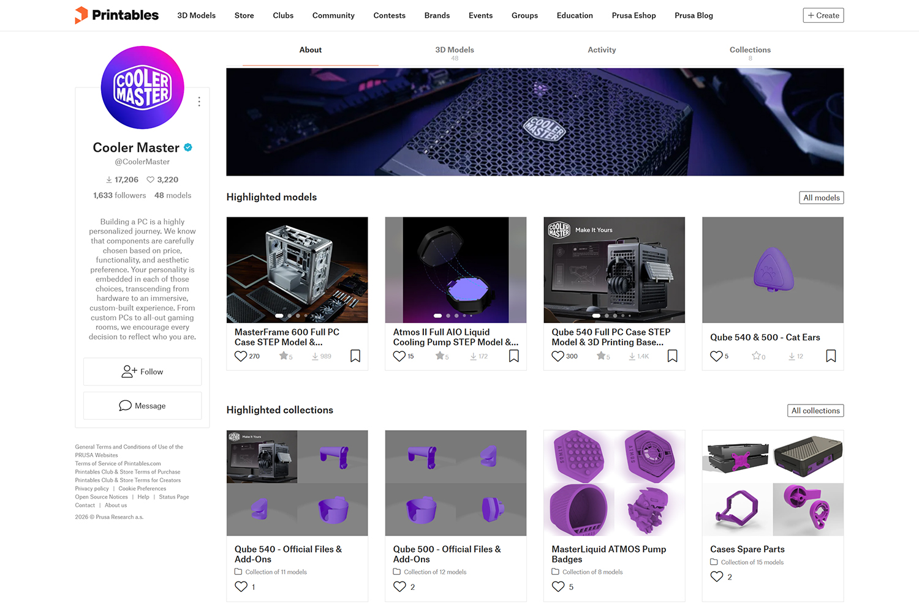Click the heart icon next to 3,220
The width and height of the screenshot is (919, 612).
point(150,179)
